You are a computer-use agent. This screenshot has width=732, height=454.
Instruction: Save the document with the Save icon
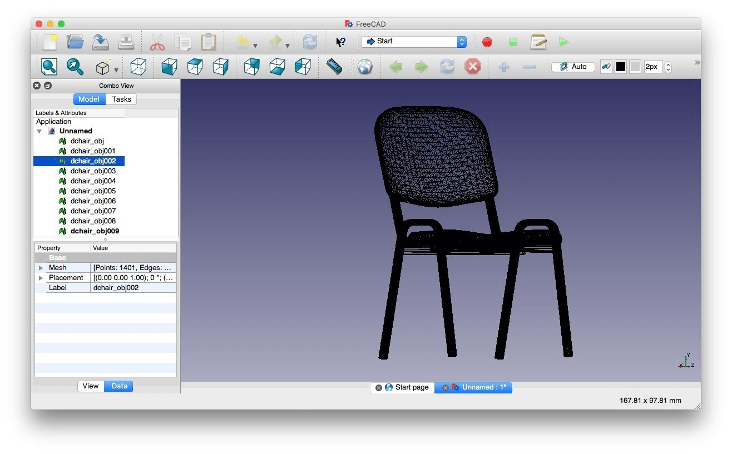(x=101, y=42)
